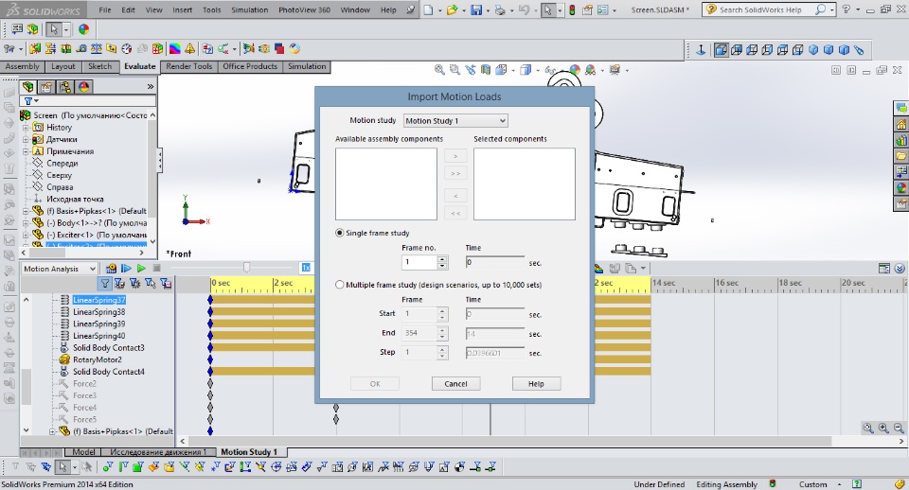Select LinearSpring38 in the motion tree
909x490 pixels.
(98, 311)
